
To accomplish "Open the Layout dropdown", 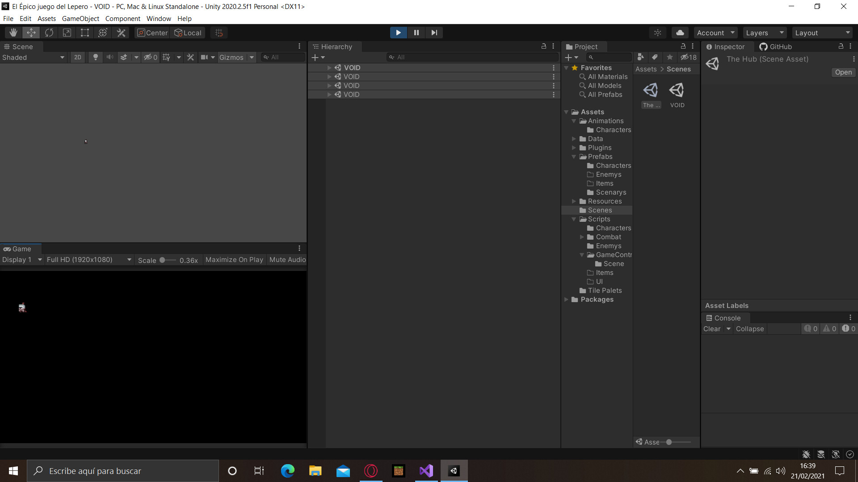I will [822, 33].
